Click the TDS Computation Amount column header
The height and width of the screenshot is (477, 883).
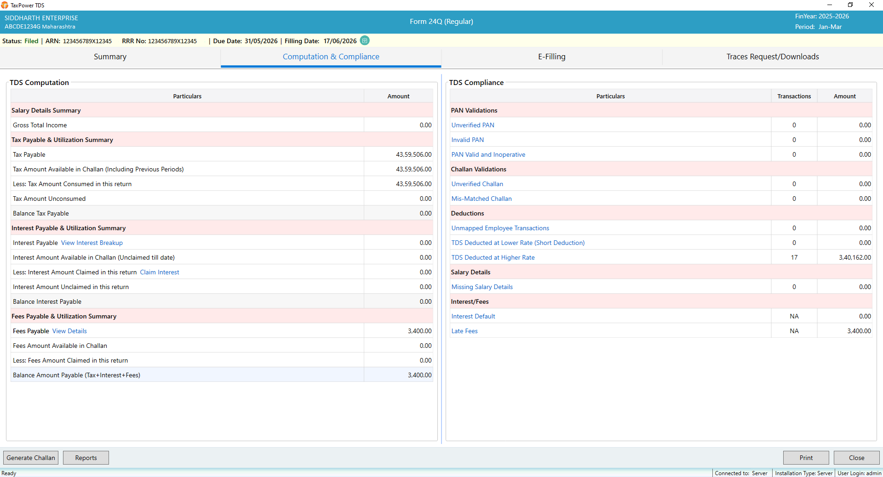coord(398,96)
